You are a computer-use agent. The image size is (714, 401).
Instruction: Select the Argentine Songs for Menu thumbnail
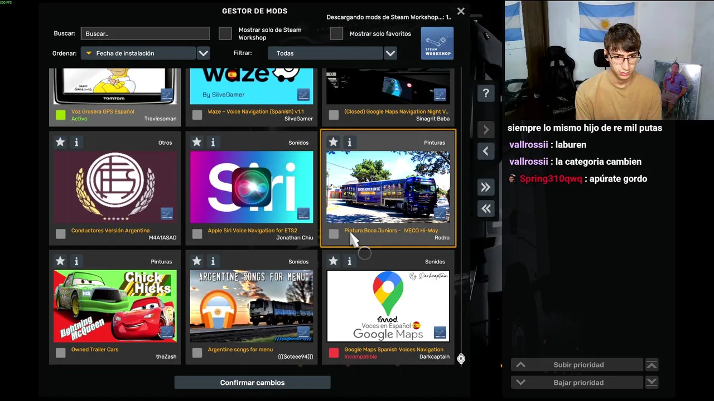[252, 306]
